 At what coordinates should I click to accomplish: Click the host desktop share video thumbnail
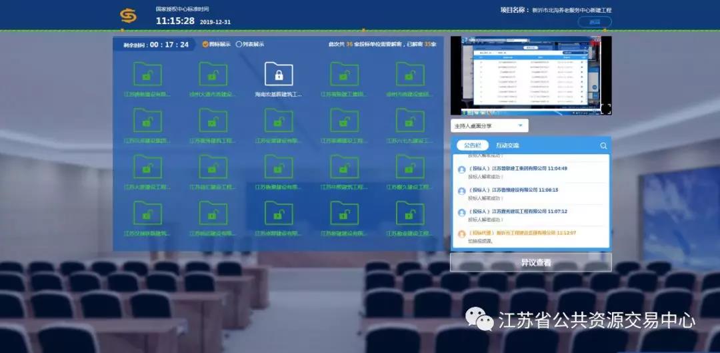pyautogui.click(x=531, y=75)
